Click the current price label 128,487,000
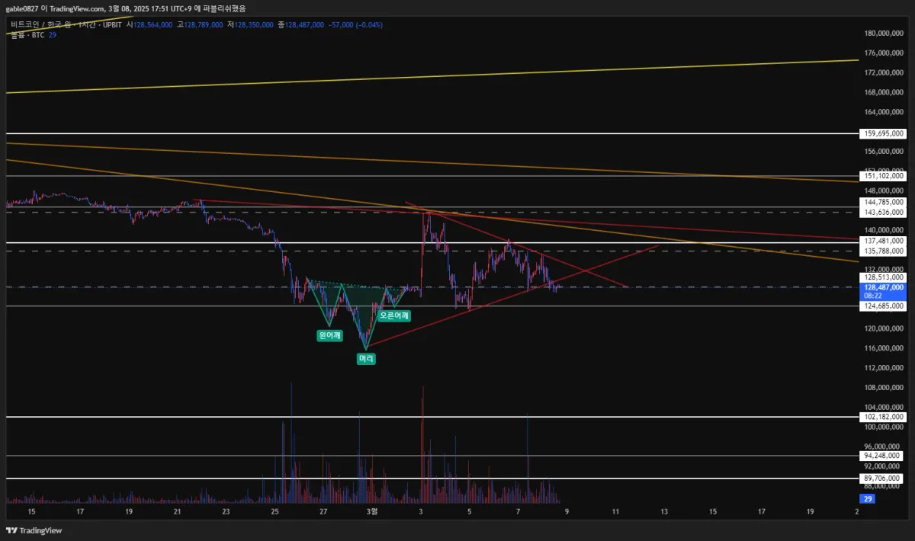This screenshot has height=541, width=915. click(883, 287)
